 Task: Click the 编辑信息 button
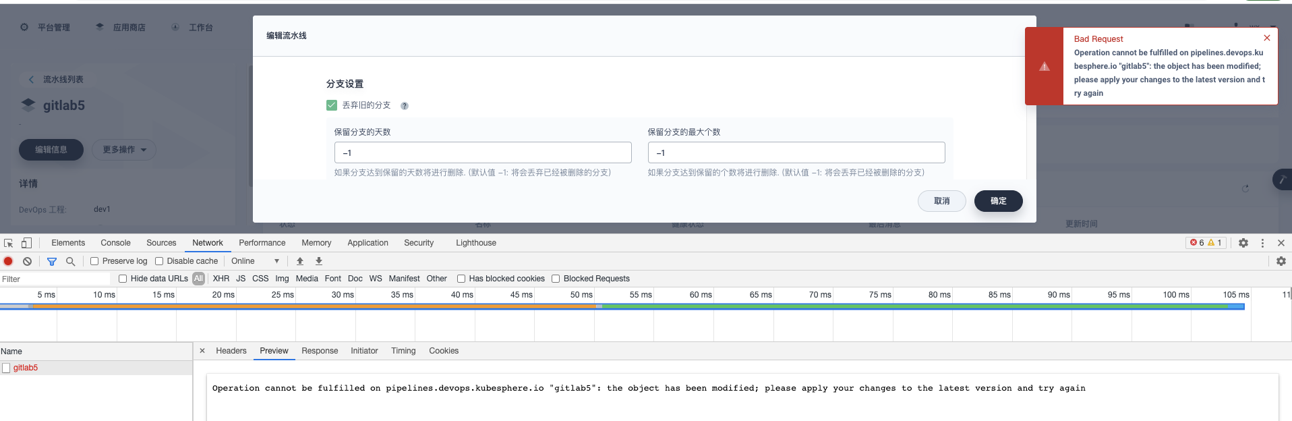[x=51, y=150]
